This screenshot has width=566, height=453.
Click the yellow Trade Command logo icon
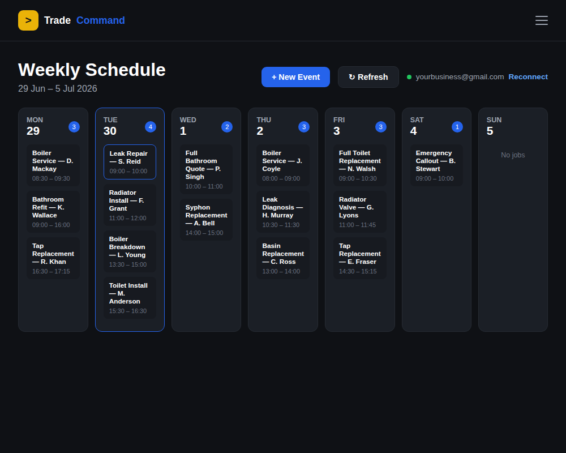pyautogui.click(x=28, y=20)
